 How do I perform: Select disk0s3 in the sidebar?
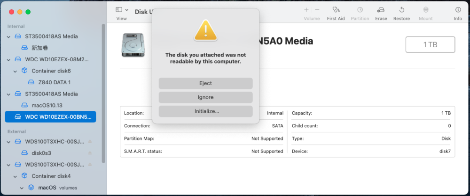tap(50, 153)
